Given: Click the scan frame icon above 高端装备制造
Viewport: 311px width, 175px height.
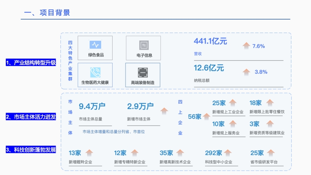Looking at the screenshot, I should pyautogui.click(x=143, y=73).
